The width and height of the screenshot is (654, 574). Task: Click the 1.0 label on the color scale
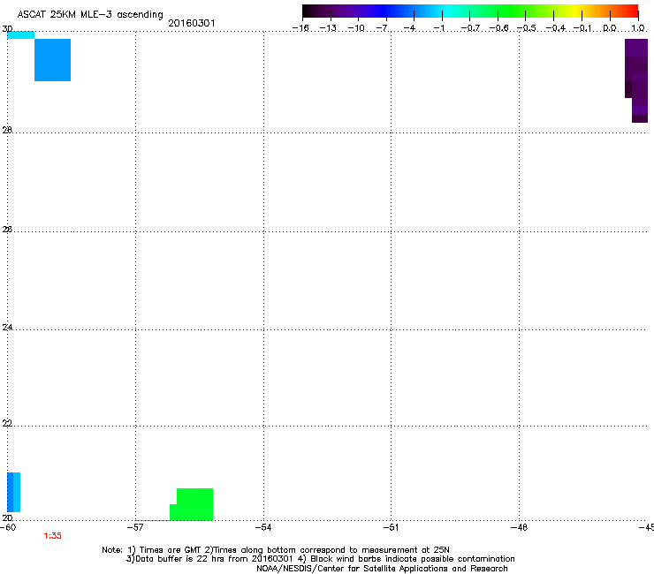tap(638, 28)
